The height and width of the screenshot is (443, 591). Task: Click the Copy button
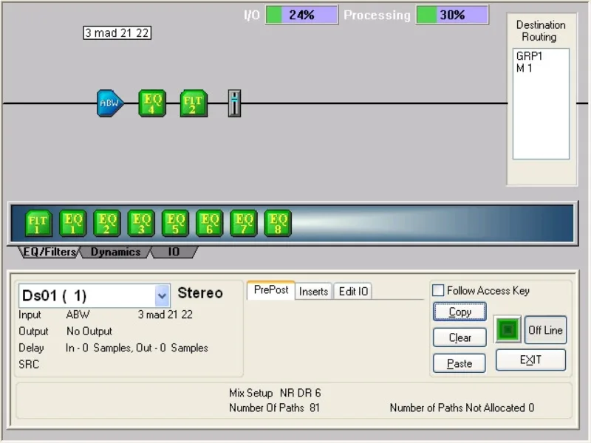point(460,312)
